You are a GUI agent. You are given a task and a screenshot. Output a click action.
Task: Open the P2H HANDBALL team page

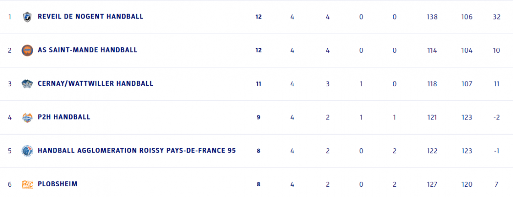pyautogui.click(x=64, y=117)
